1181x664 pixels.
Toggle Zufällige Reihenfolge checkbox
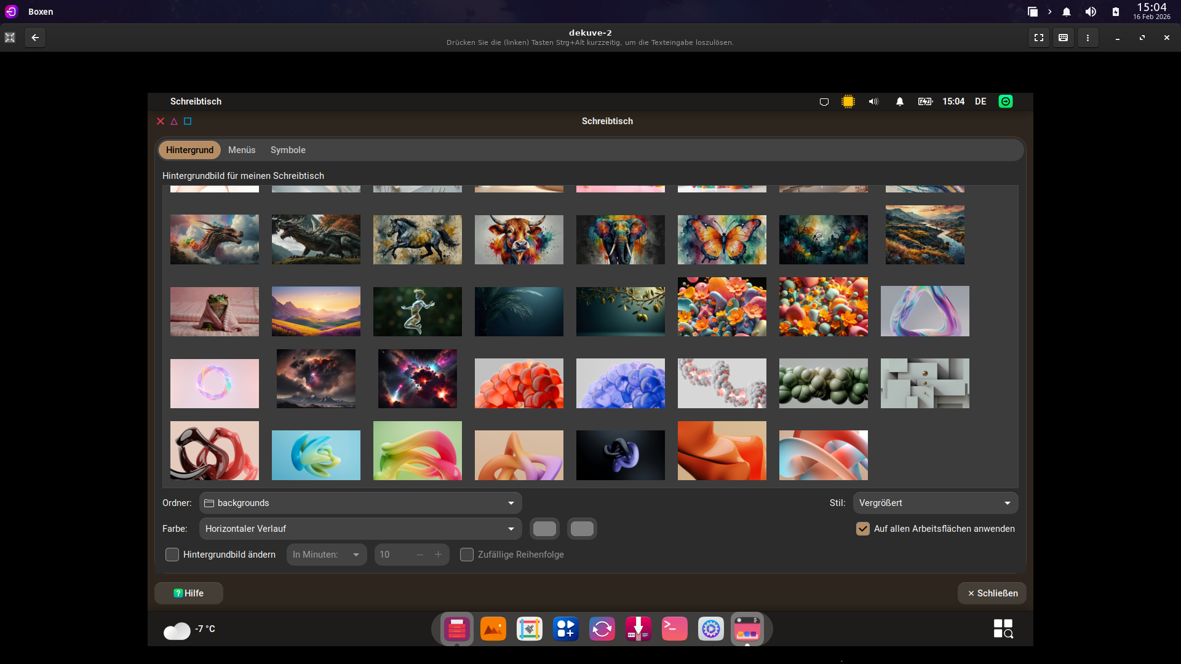click(x=467, y=555)
